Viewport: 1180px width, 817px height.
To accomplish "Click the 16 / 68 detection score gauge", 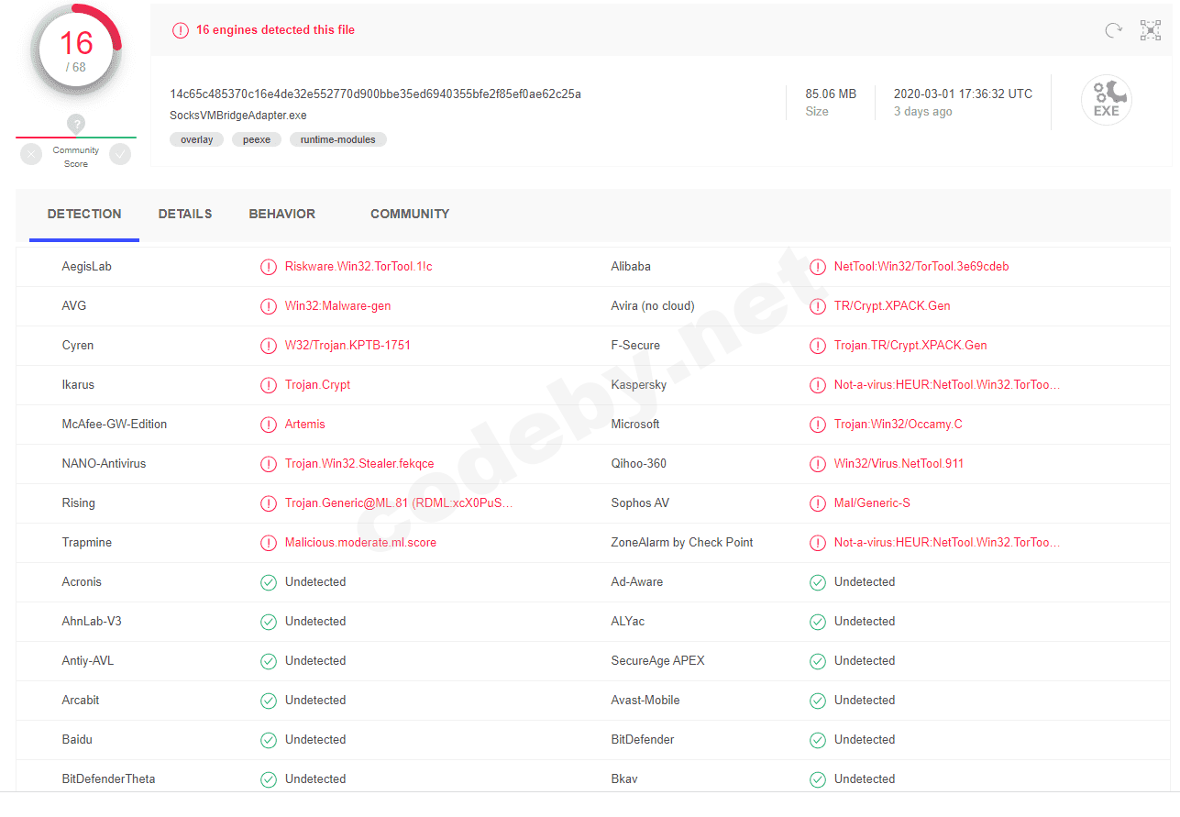I will pyautogui.click(x=76, y=51).
